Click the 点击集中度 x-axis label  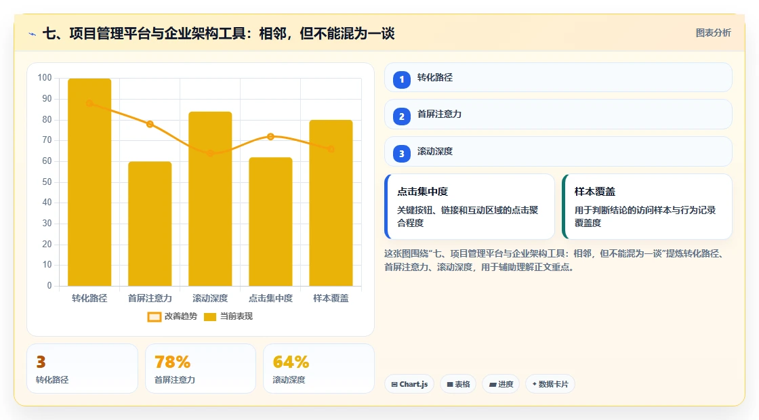(x=270, y=299)
